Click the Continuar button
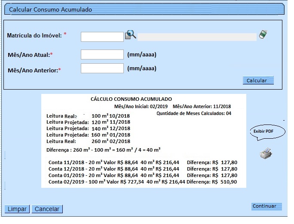 coord(266,206)
